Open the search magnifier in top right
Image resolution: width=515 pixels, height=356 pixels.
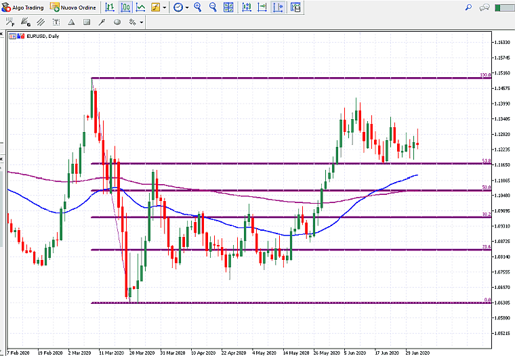tap(468, 7)
